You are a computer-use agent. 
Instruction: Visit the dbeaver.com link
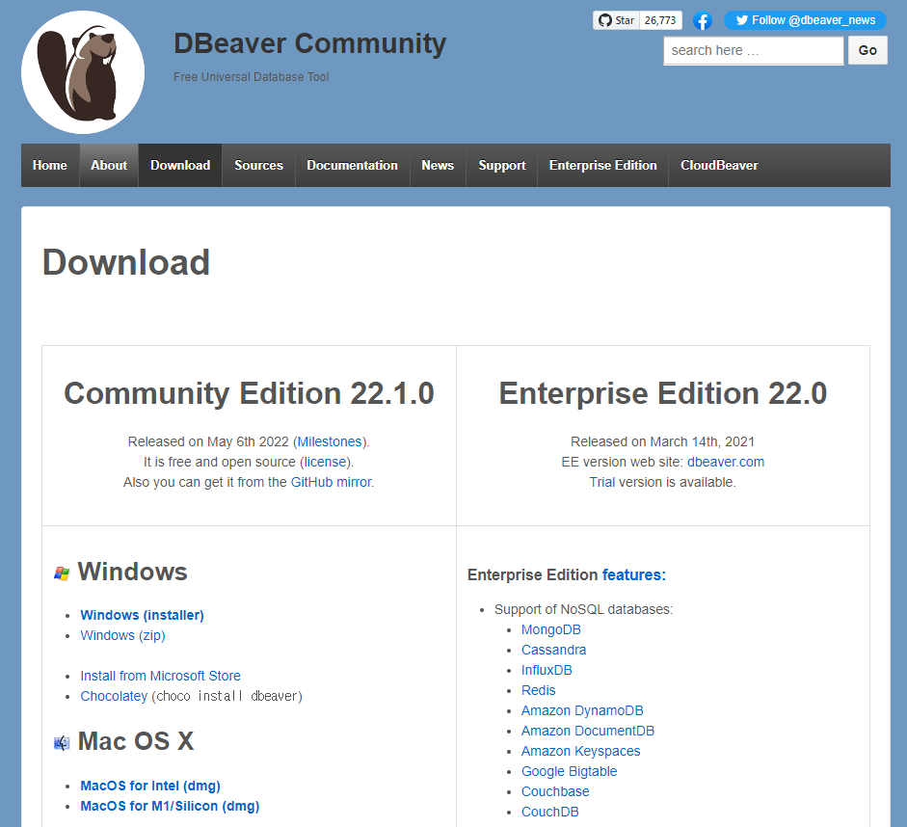(726, 462)
